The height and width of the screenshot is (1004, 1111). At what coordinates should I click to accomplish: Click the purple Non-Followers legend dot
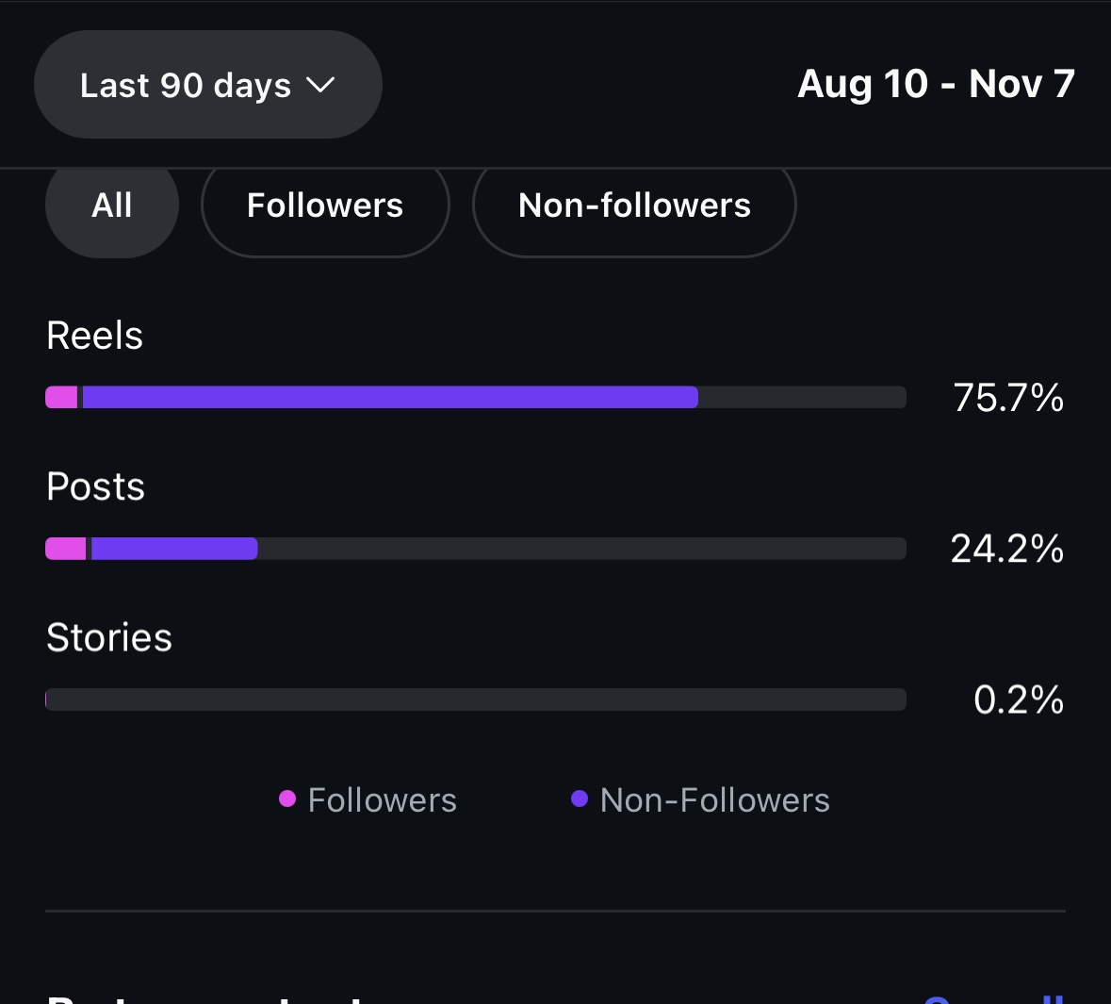coord(580,799)
